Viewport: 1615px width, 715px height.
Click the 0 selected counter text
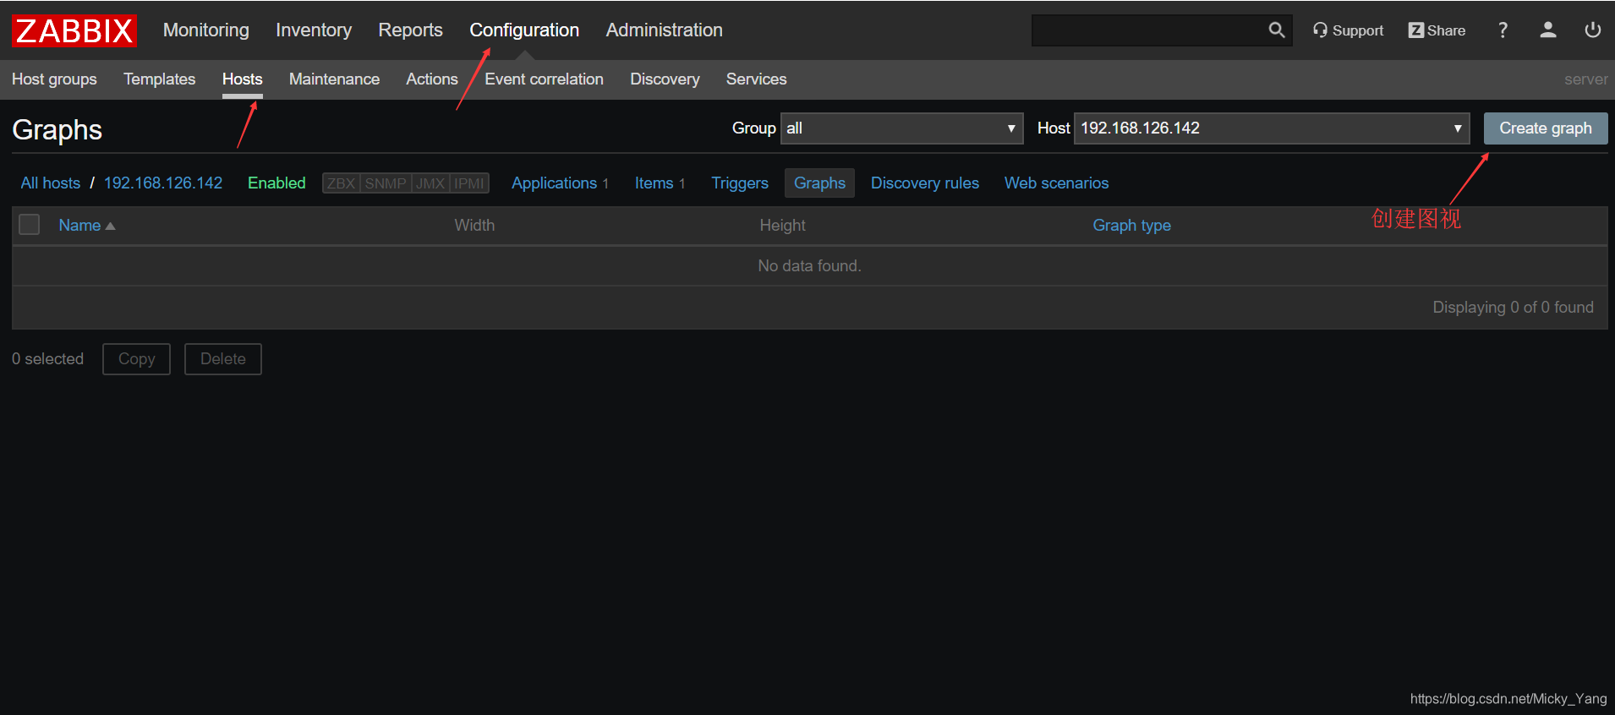point(47,359)
